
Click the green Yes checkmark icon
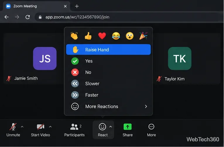pos(75,61)
